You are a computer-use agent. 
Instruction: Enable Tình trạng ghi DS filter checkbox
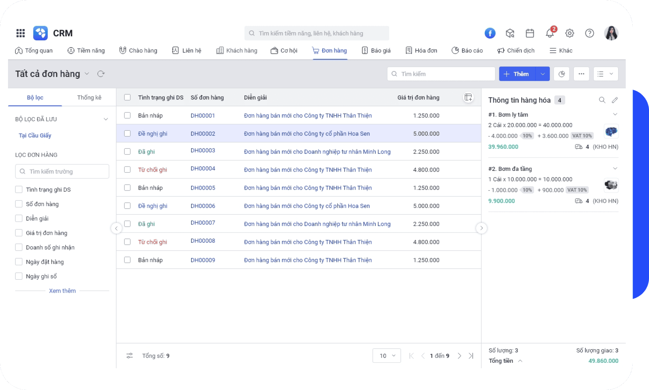pyautogui.click(x=19, y=189)
